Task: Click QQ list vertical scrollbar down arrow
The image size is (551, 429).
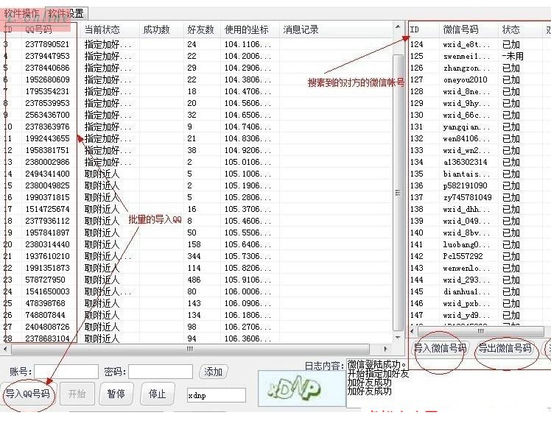Action: (x=398, y=338)
